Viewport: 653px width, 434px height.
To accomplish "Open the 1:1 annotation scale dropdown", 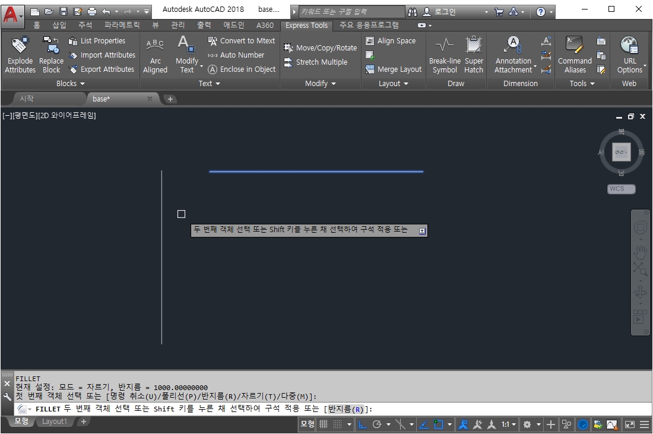I will click(509, 425).
